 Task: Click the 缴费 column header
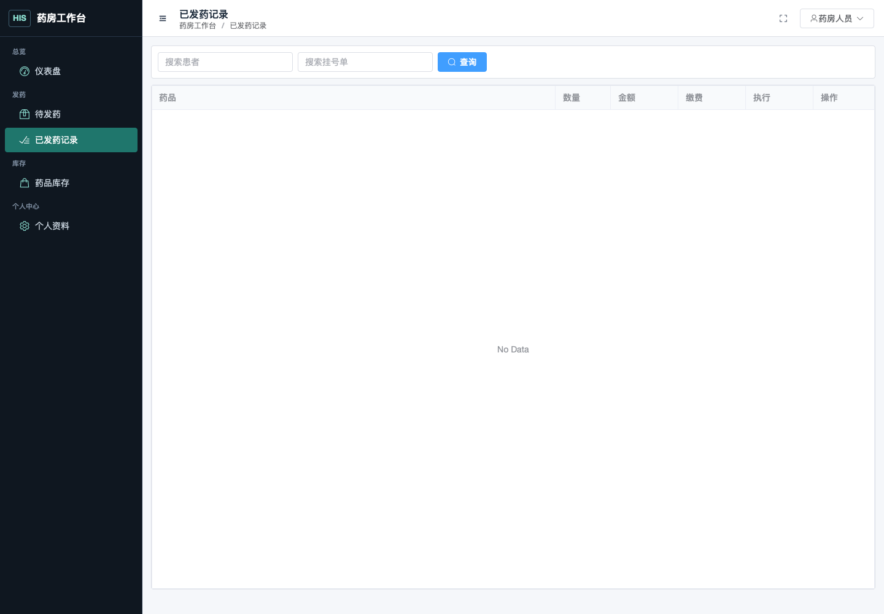[x=712, y=98]
